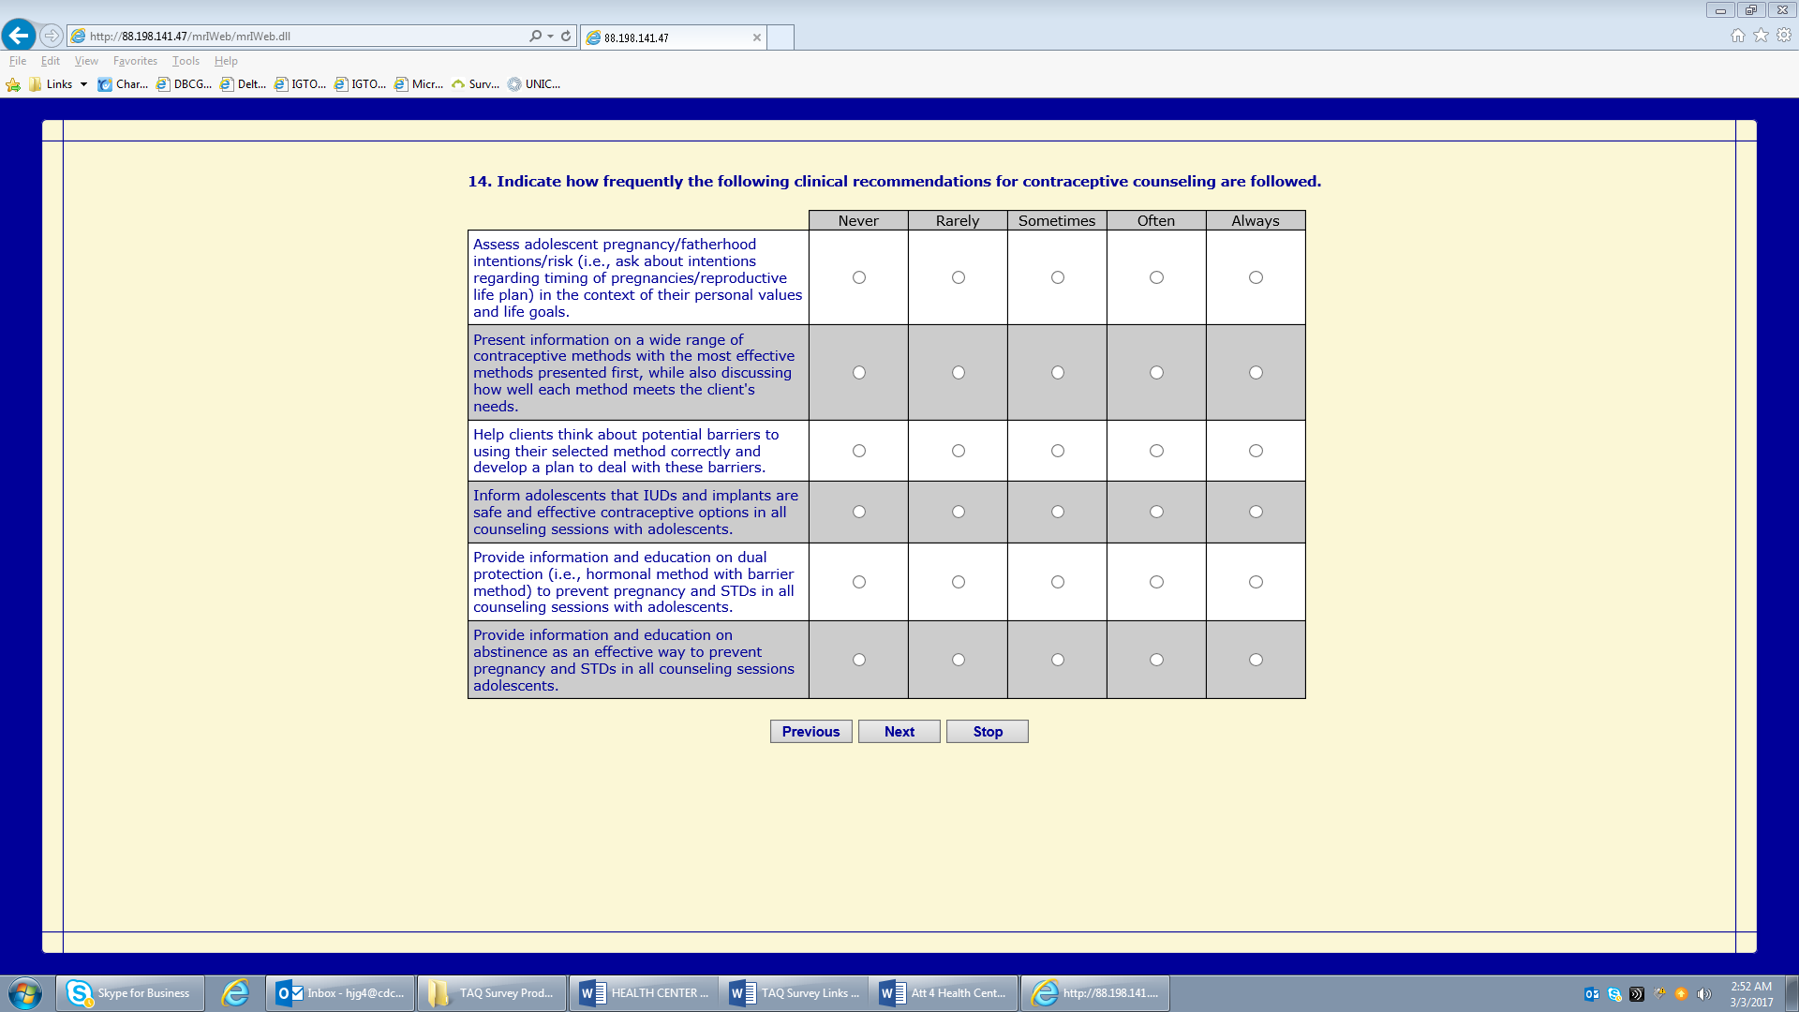Image resolution: width=1799 pixels, height=1012 pixels.
Task: Click Add to Favorites bar star icon
Action: [x=13, y=84]
